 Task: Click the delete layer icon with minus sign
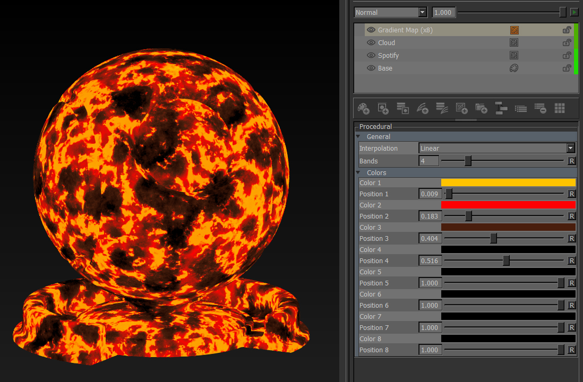tap(540, 108)
